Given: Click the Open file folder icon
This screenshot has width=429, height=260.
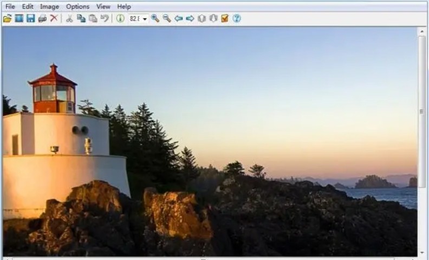Looking at the screenshot, I should coord(7,18).
